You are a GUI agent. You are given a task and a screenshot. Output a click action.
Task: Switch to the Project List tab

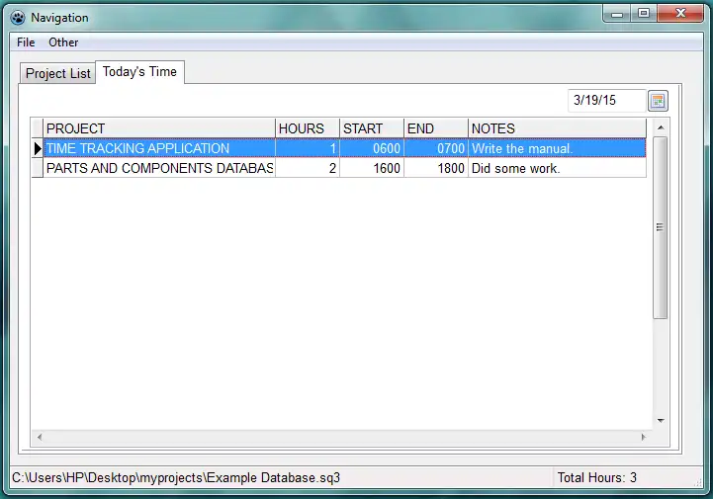(57, 73)
